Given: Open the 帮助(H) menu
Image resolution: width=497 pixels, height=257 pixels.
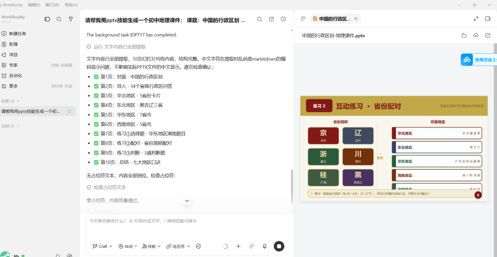Looking at the screenshot, I should (71, 5).
